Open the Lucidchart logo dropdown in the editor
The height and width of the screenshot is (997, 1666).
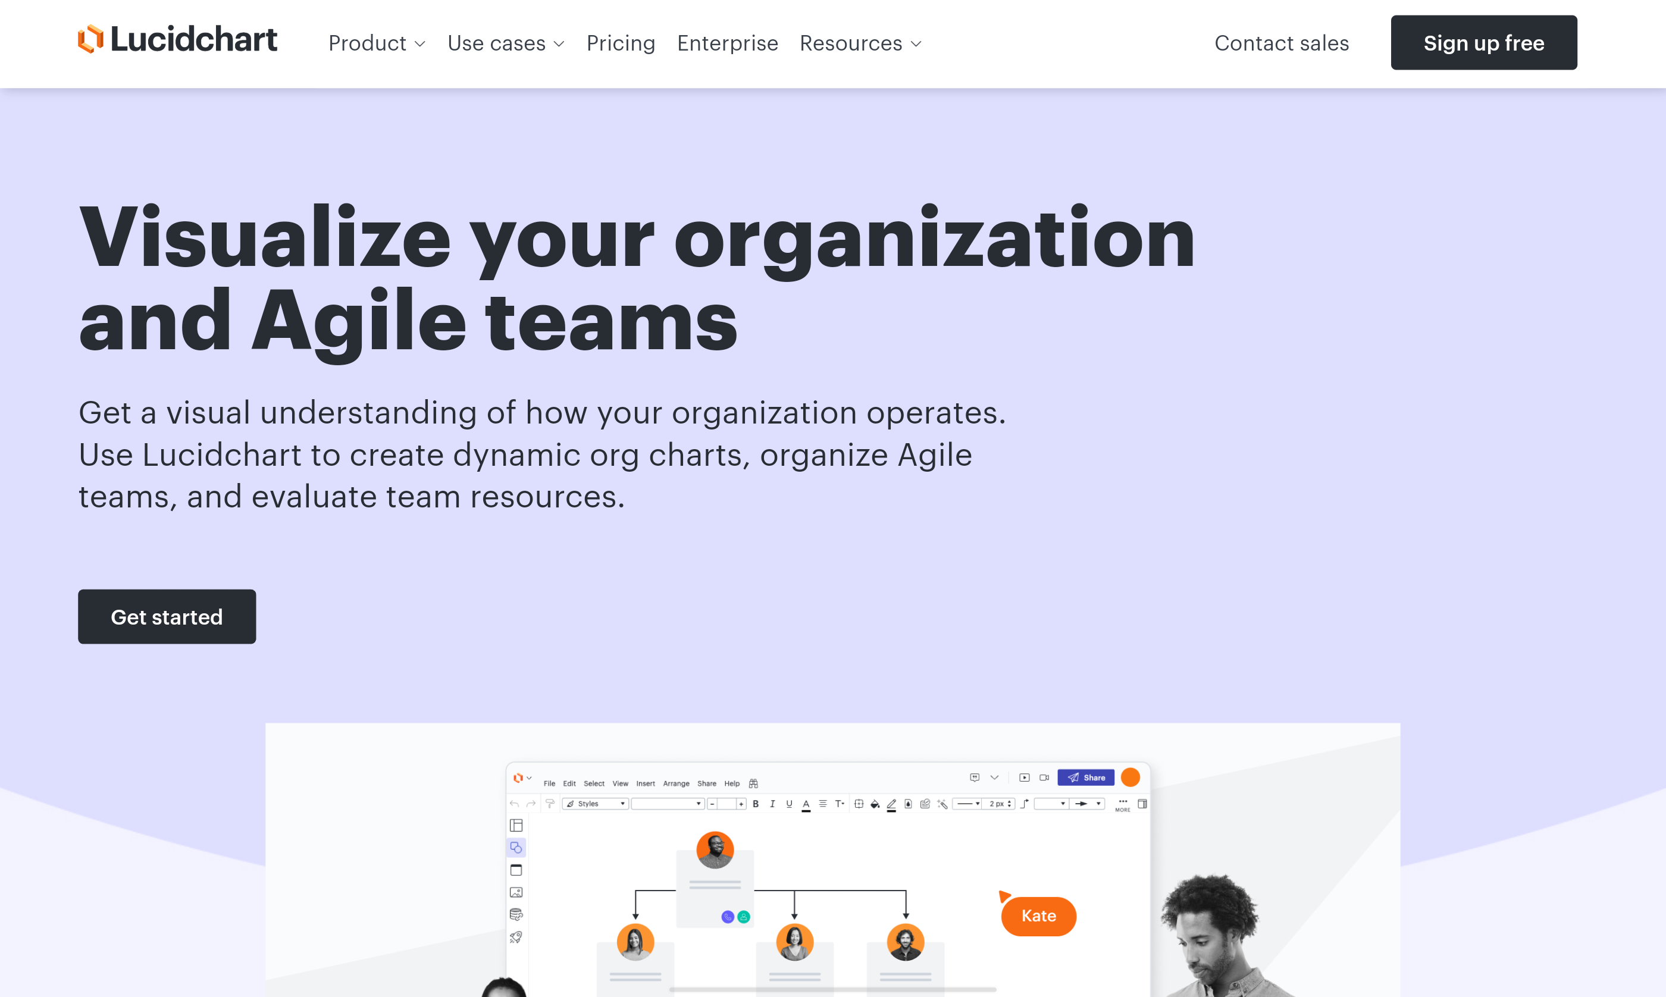[x=522, y=778]
